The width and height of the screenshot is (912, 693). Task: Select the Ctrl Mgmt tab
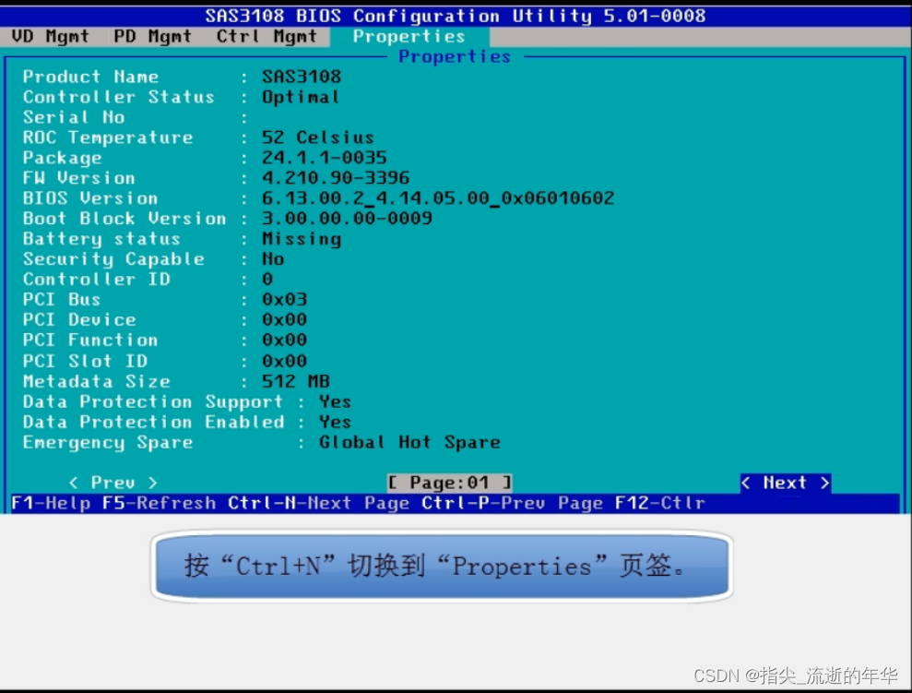tap(266, 37)
